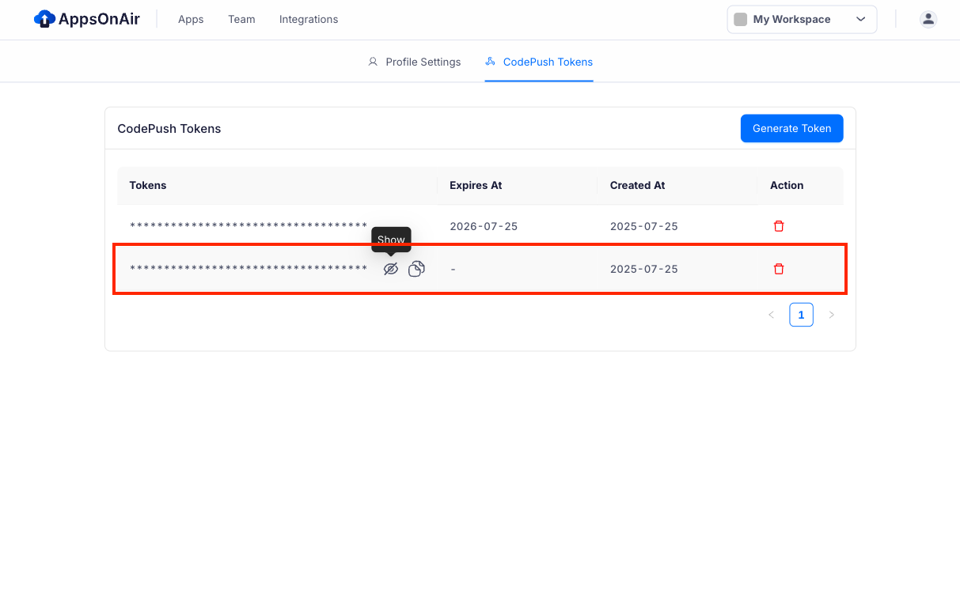The height and width of the screenshot is (597, 960).
Task: Open the Integrations menu
Action: click(x=309, y=19)
